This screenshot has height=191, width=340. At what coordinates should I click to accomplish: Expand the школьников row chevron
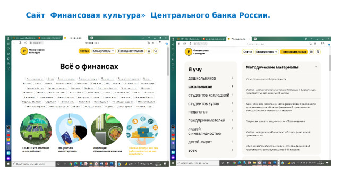233,86
